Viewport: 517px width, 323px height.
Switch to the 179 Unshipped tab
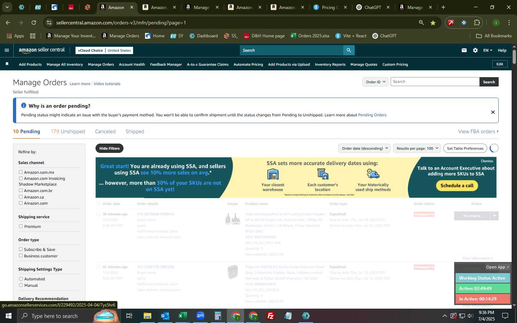(x=68, y=131)
